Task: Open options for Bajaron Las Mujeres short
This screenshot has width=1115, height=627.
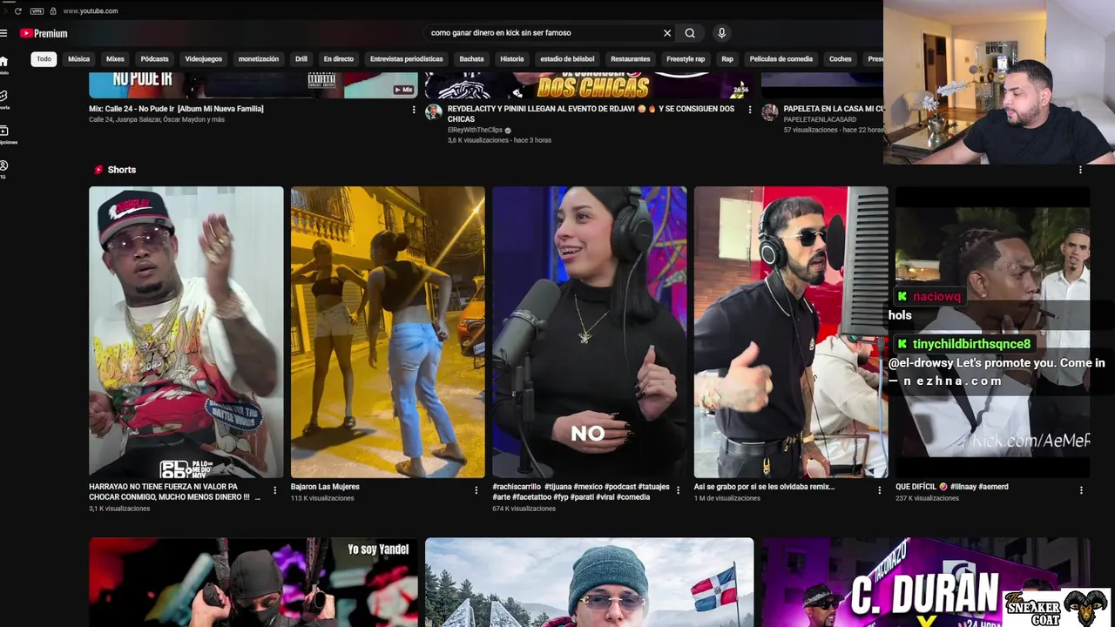Action: 476,490
